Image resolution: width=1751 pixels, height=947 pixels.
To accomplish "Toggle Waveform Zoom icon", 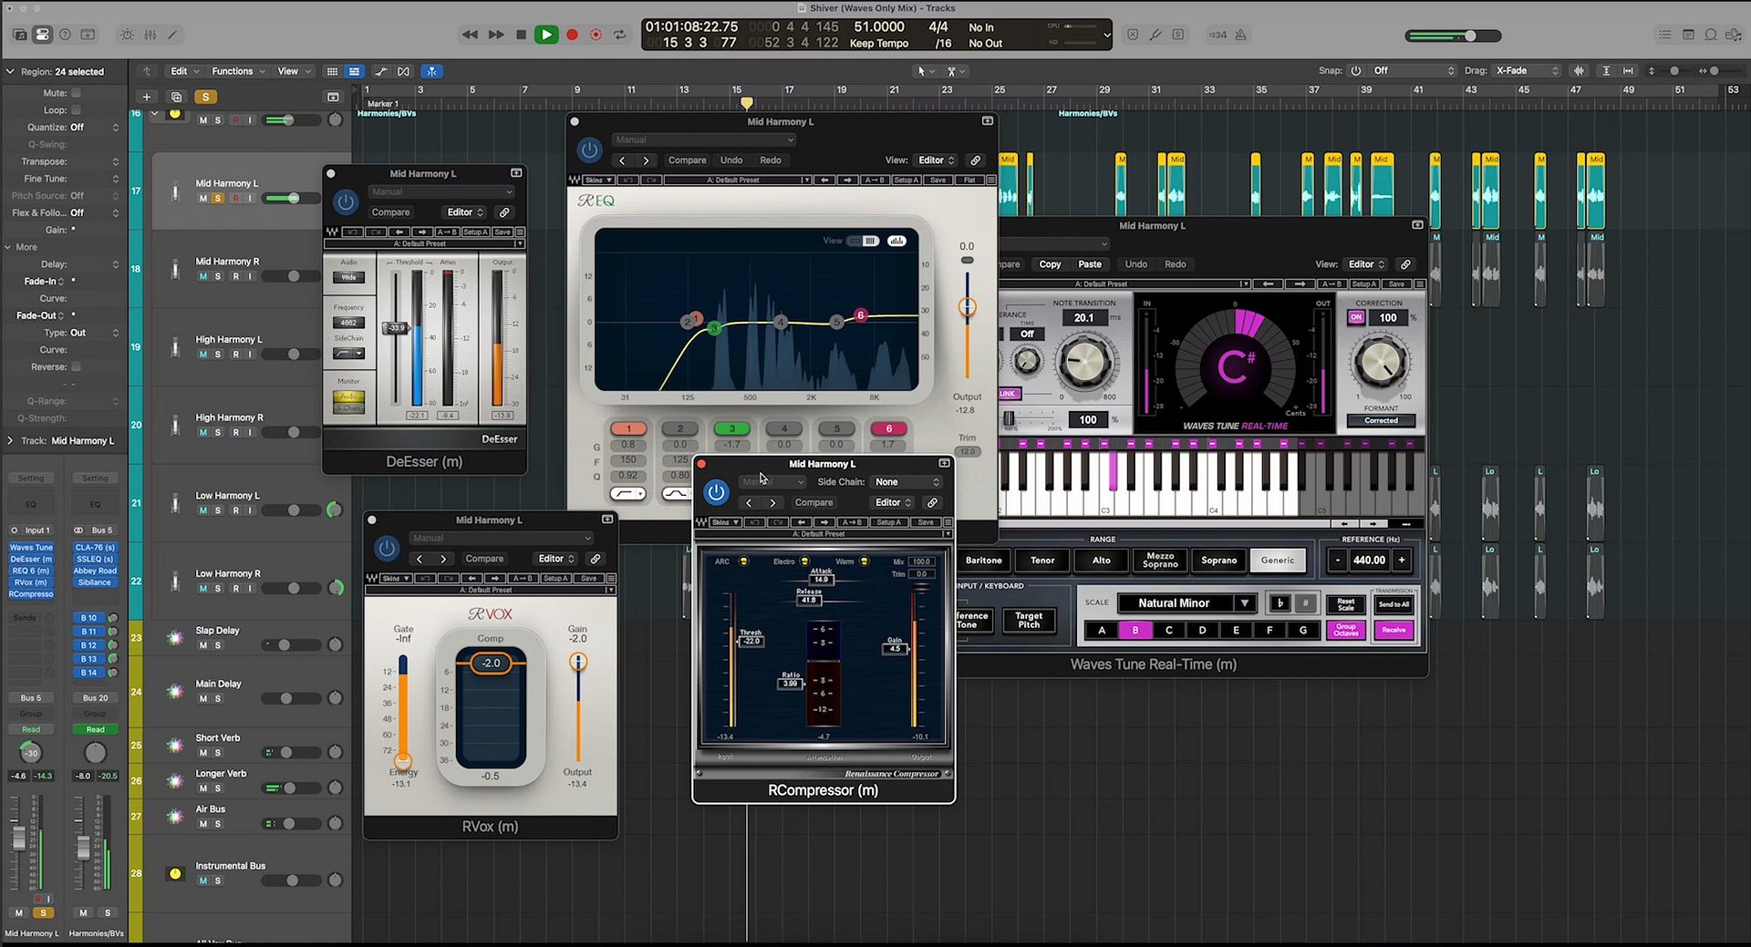I will click(1579, 70).
